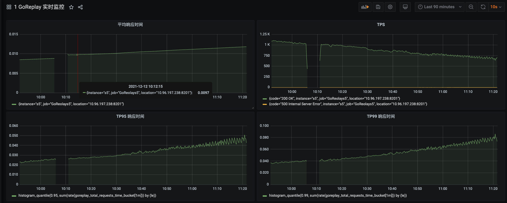The image size is (507, 203).
Task: Open dashboard settings gear
Action: click(390, 7)
